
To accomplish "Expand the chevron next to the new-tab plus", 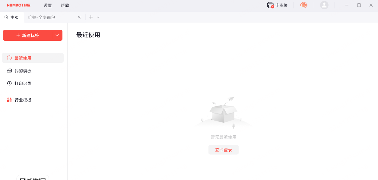I will (x=98, y=17).
